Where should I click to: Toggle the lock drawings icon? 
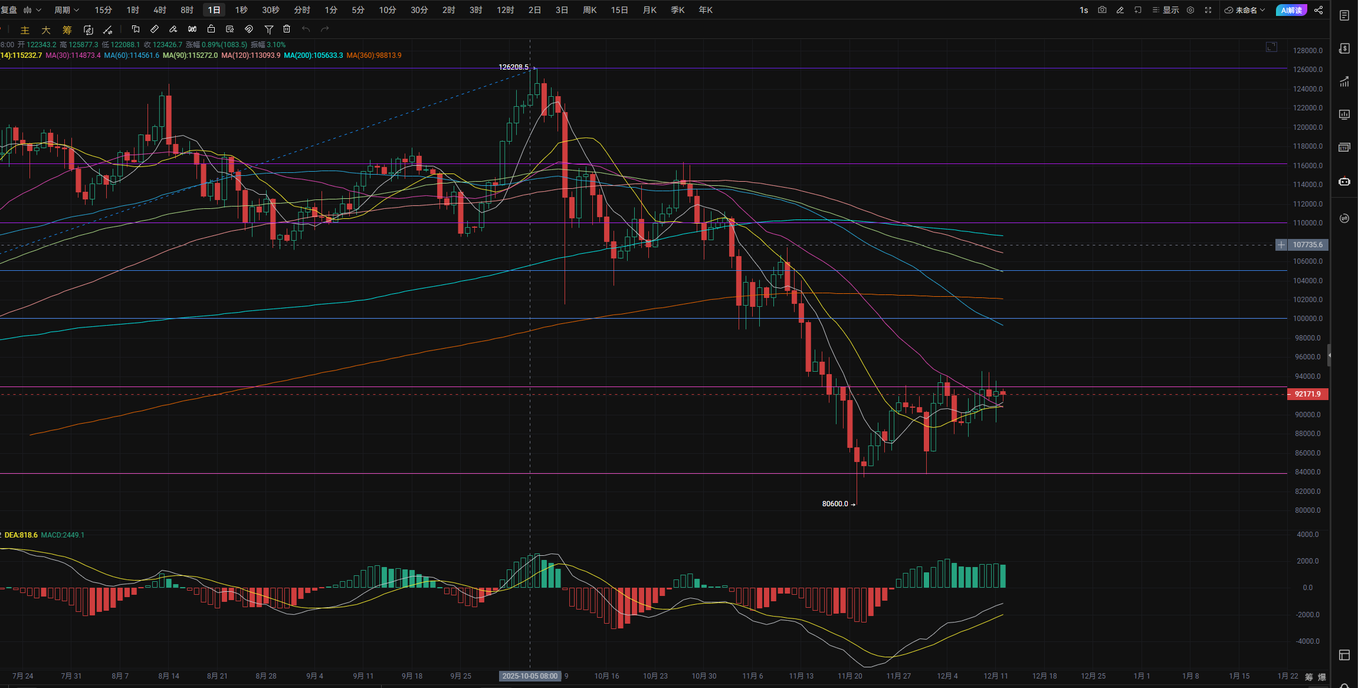pyautogui.click(x=211, y=29)
